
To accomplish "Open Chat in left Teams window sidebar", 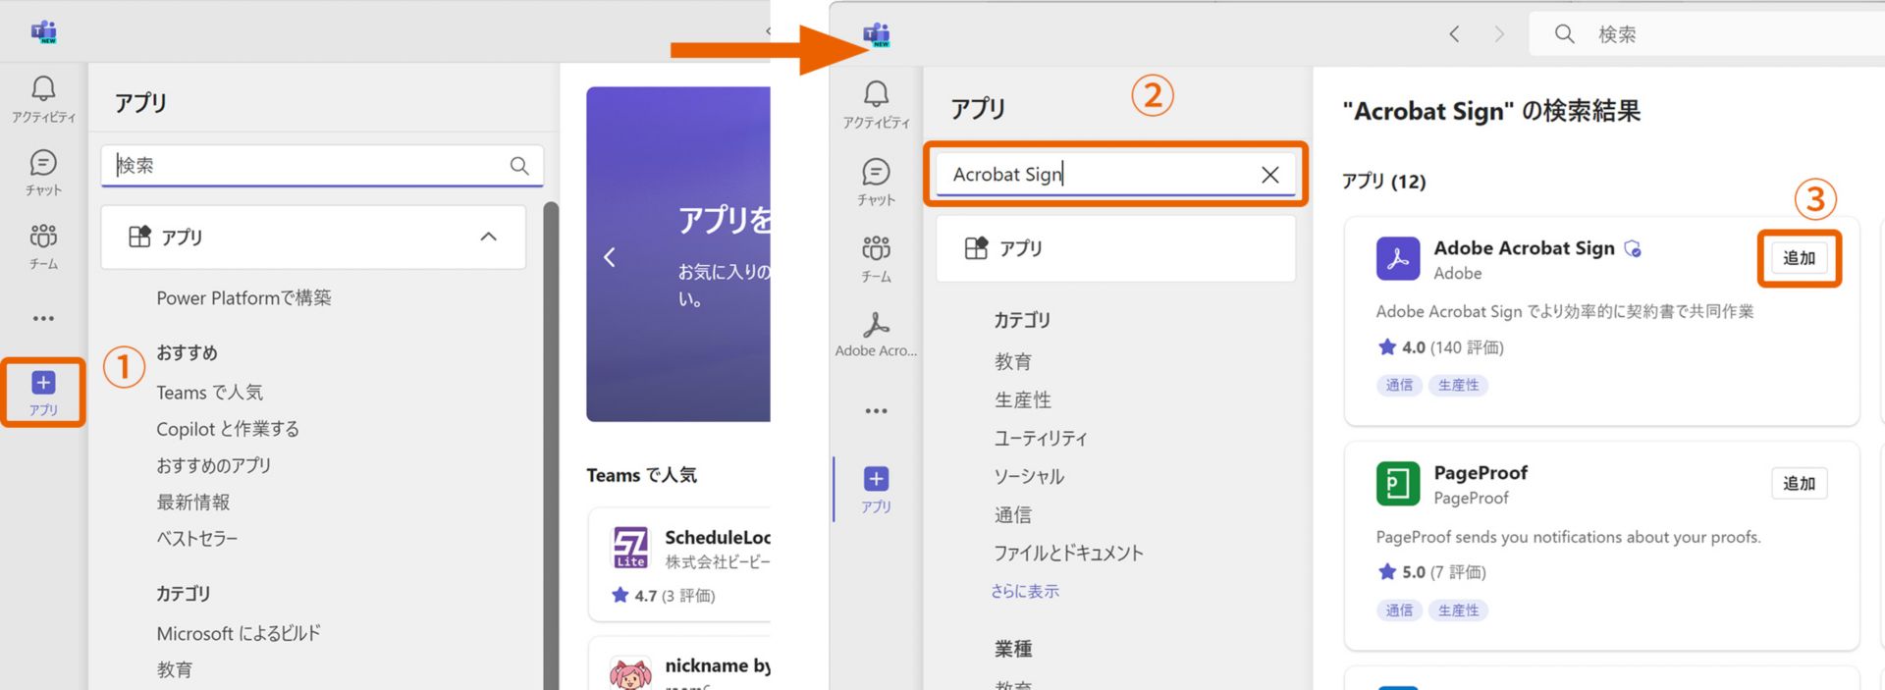I will (43, 173).
